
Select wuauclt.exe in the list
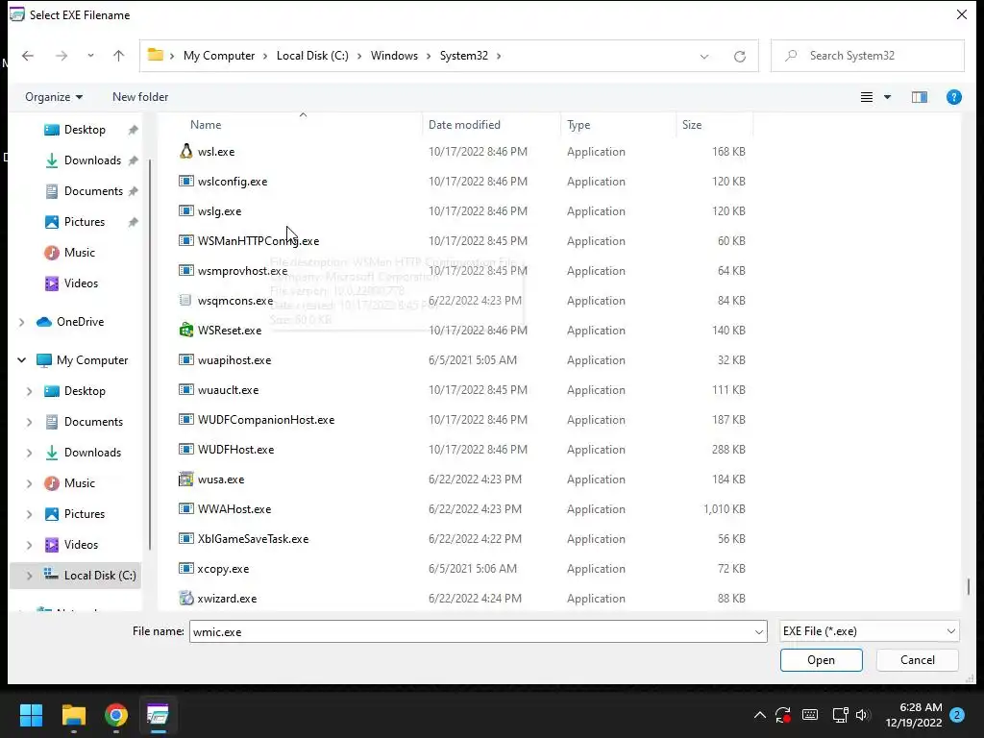tap(229, 390)
